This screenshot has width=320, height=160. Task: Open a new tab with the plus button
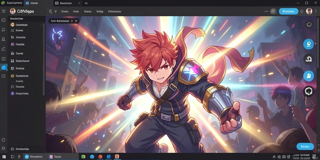click(x=86, y=3)
